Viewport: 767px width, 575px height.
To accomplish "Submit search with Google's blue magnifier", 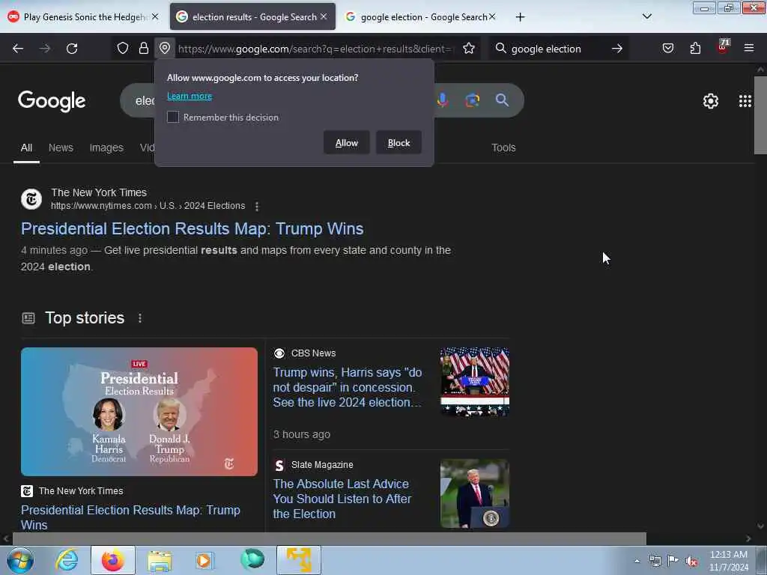I will click(502, 100).
